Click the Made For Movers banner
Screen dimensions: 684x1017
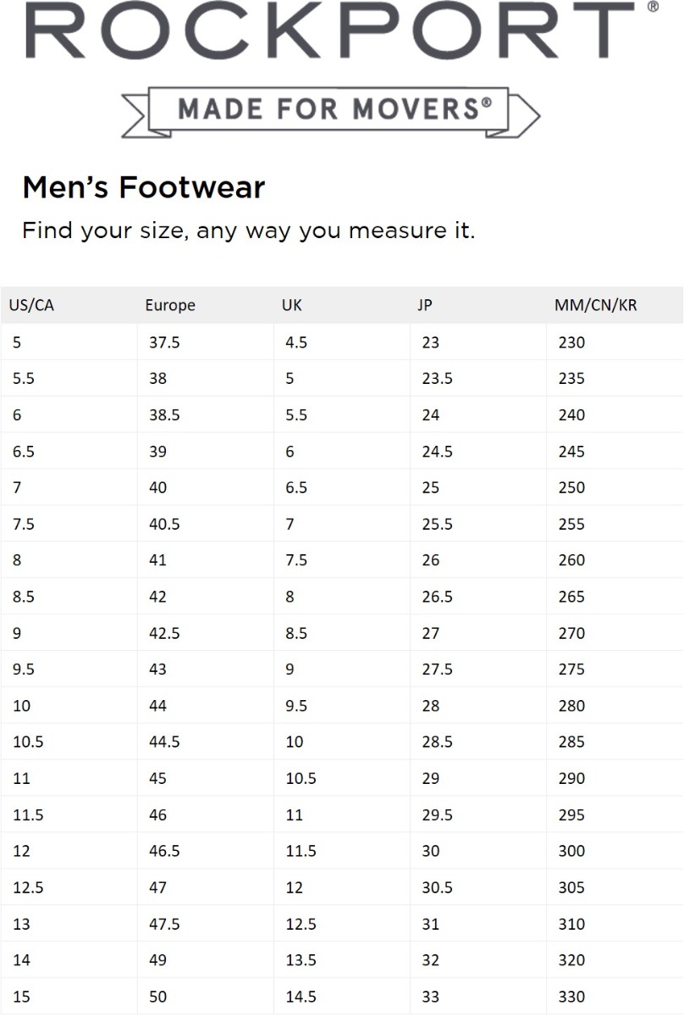(331, 111)
